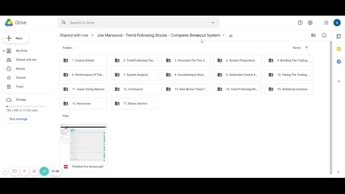The image size is (345, 194).
Task: Select folder 4. System Preparation
Action: (237, 60)
